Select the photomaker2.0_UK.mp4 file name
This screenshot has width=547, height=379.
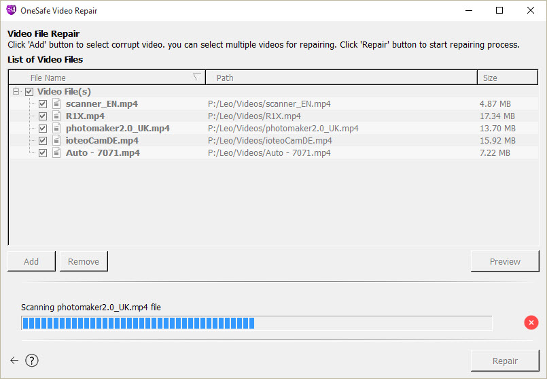118,128
